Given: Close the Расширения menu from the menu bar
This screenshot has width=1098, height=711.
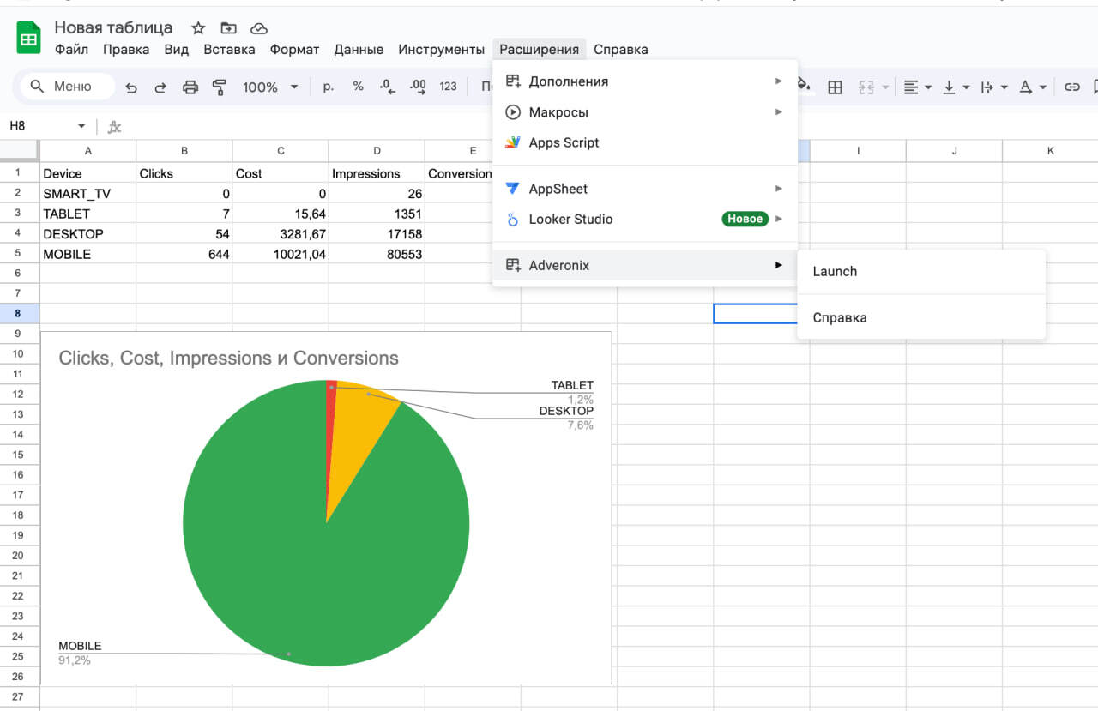Looking at the screenshot, I should pos(539,50).
